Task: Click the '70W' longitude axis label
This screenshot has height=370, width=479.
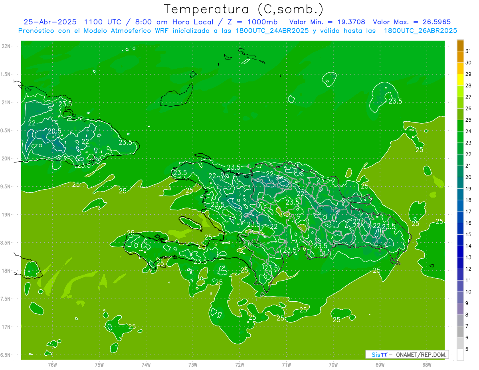Action: (333, 365)
